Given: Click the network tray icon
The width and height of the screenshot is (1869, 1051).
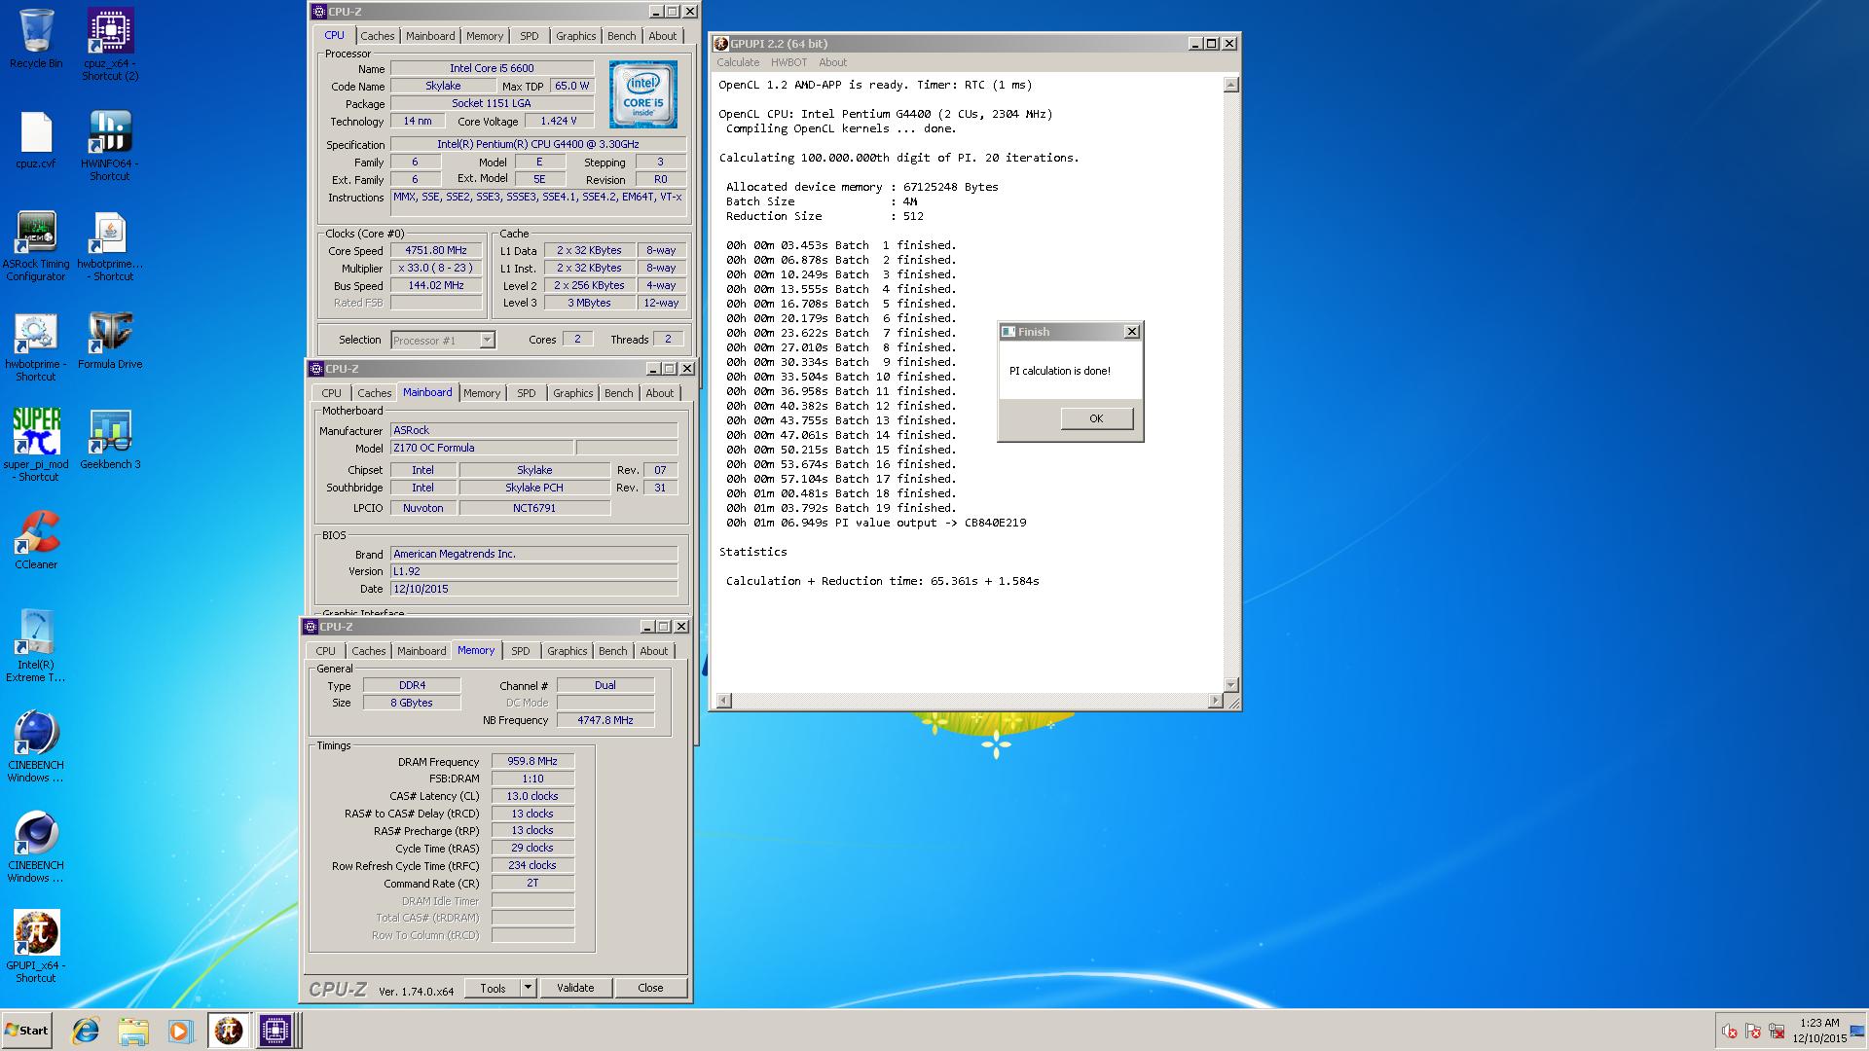Looking at the screenshot, I should (x=1777, y=1031).
